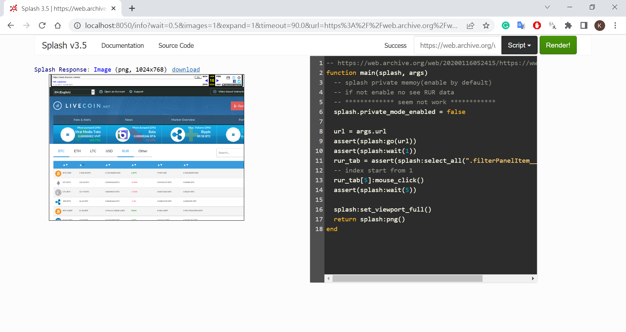Bookmark this page with the star icon
626x332 pixels.
pyautogui.click(x=486, y=25)
